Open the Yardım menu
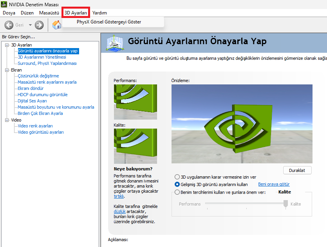The height and width of the screenshot is (247, 327). (x=99, y=13)
